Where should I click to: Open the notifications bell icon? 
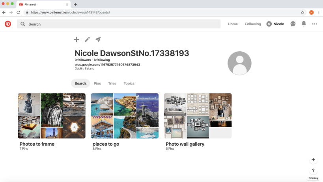pyautogui.click(x=304, y=24)
